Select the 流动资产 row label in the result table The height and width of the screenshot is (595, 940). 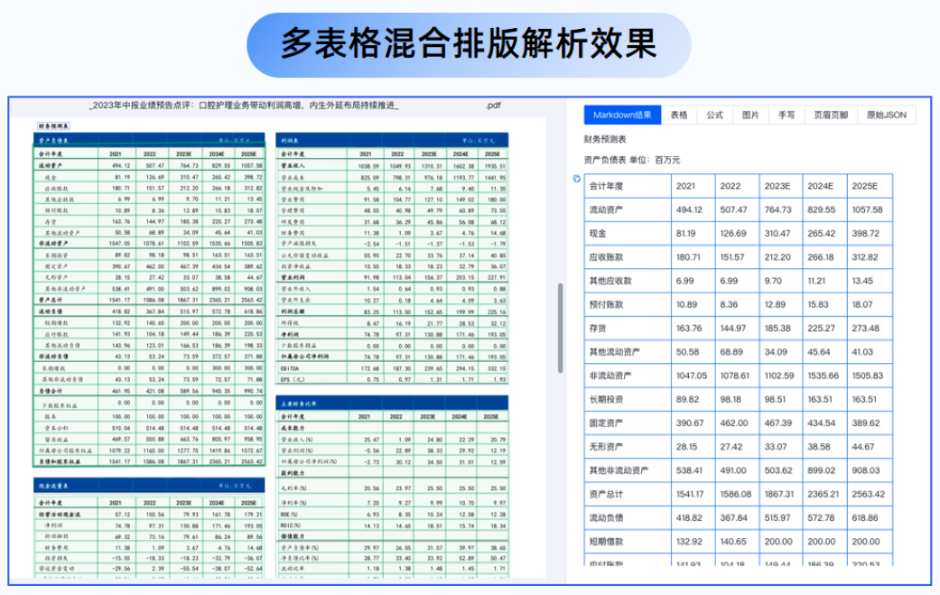tap(628, 209)
